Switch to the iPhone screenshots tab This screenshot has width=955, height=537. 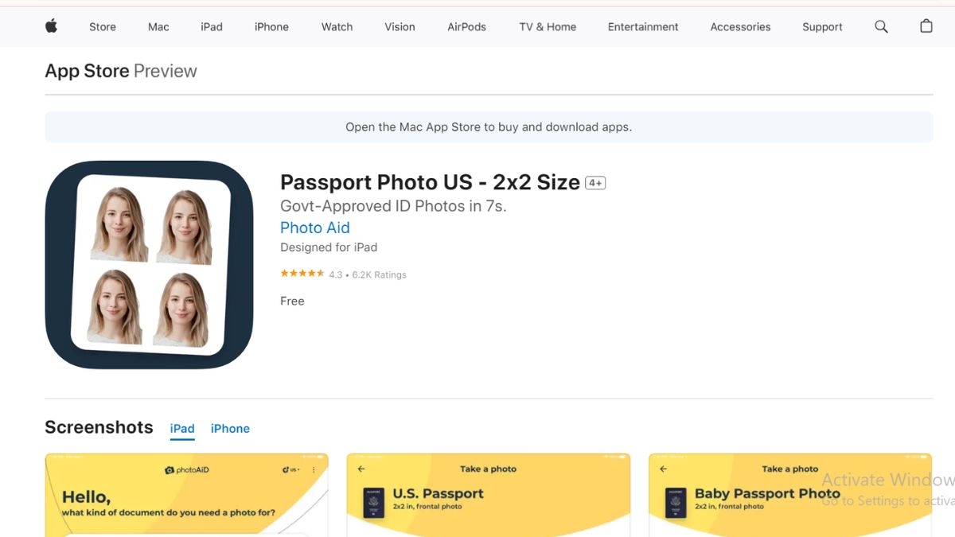coord(230,428)
